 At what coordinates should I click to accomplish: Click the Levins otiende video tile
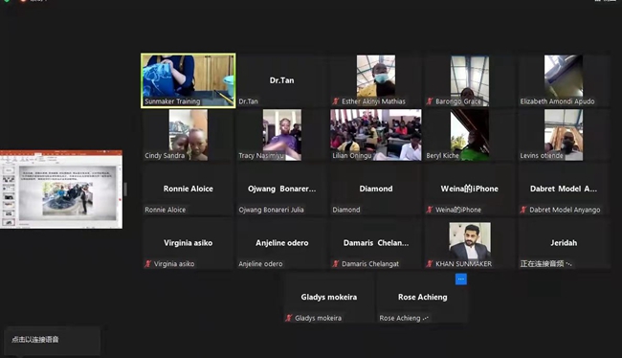(x=564, y=135)
